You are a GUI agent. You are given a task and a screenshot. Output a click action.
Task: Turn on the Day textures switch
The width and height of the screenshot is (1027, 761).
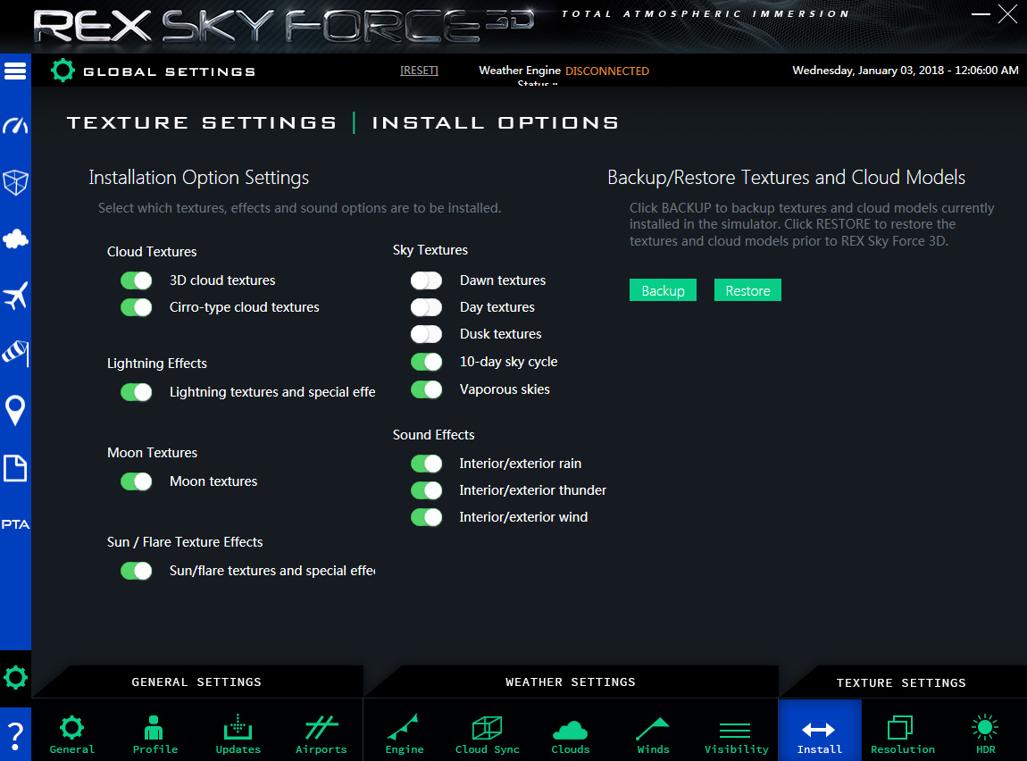[426, 307]
